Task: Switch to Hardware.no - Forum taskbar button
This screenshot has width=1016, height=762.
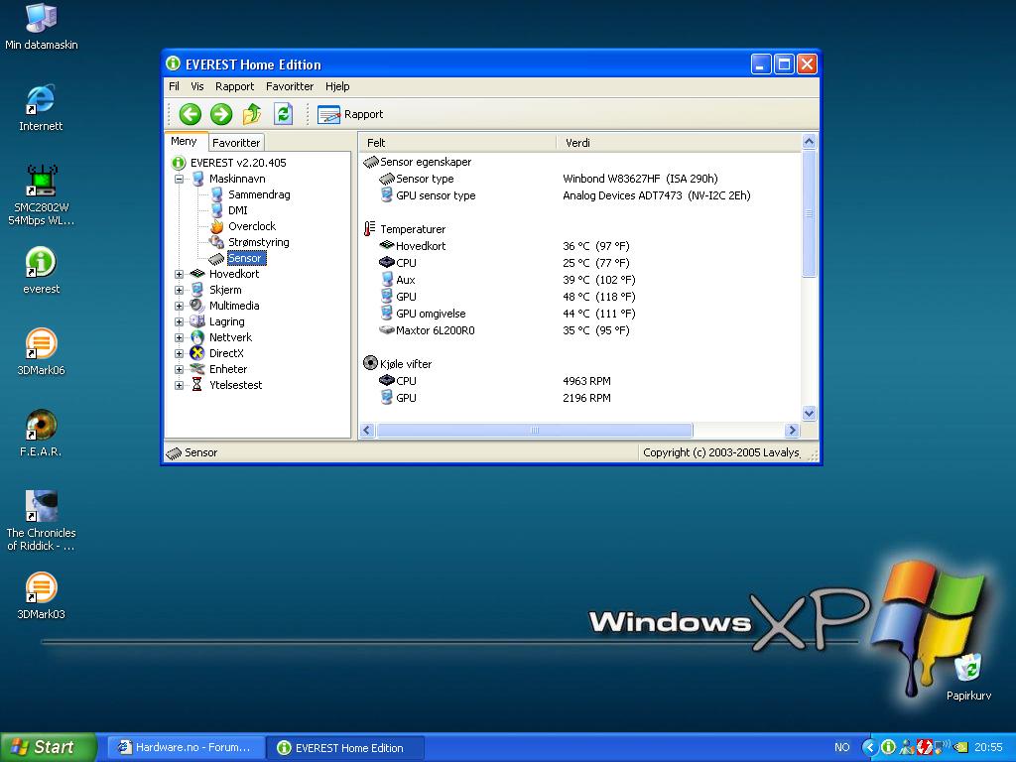Action: [186, 747]
